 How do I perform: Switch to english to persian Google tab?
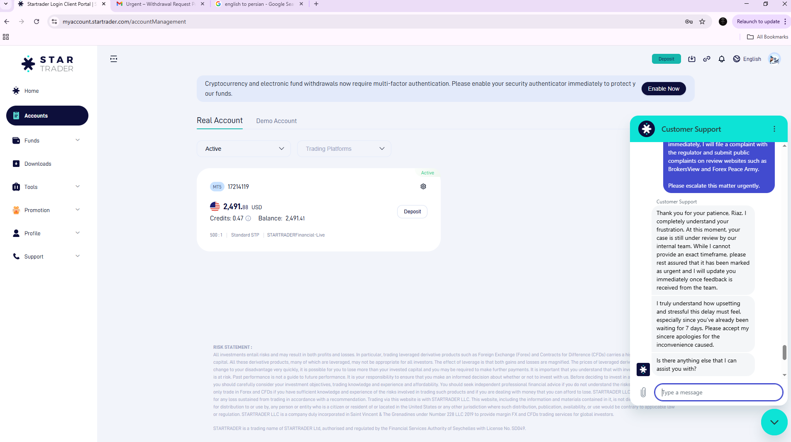(259, 4)
